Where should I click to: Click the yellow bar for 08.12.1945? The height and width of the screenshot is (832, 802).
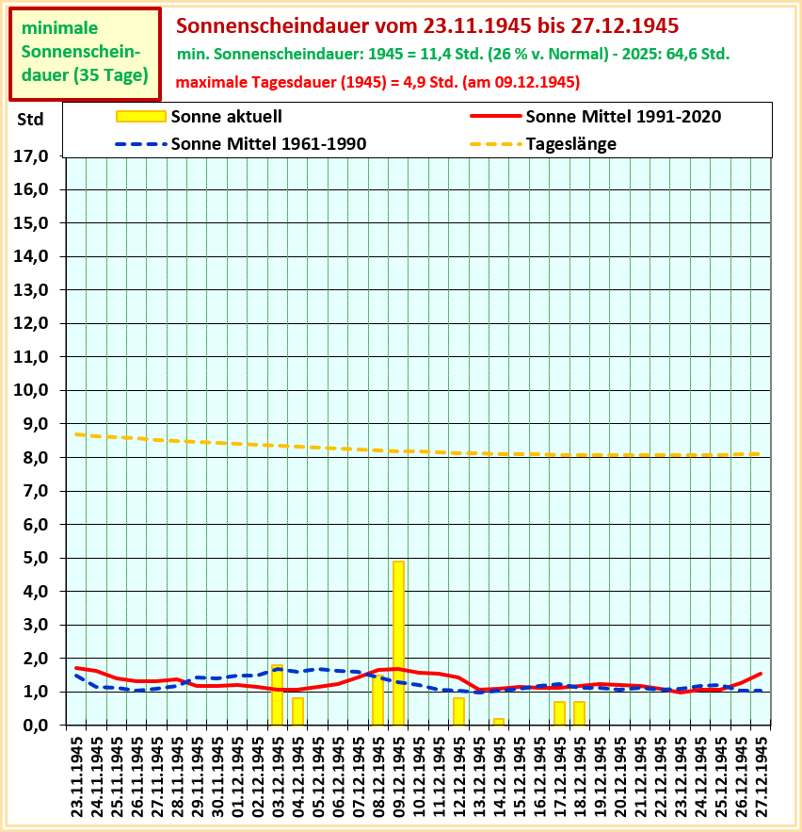(x=378, y=700)
